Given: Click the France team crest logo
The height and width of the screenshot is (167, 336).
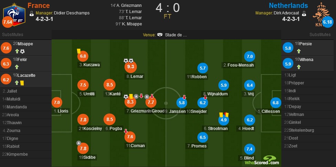Looking at the screenshot, I should [x=14, y=14].
